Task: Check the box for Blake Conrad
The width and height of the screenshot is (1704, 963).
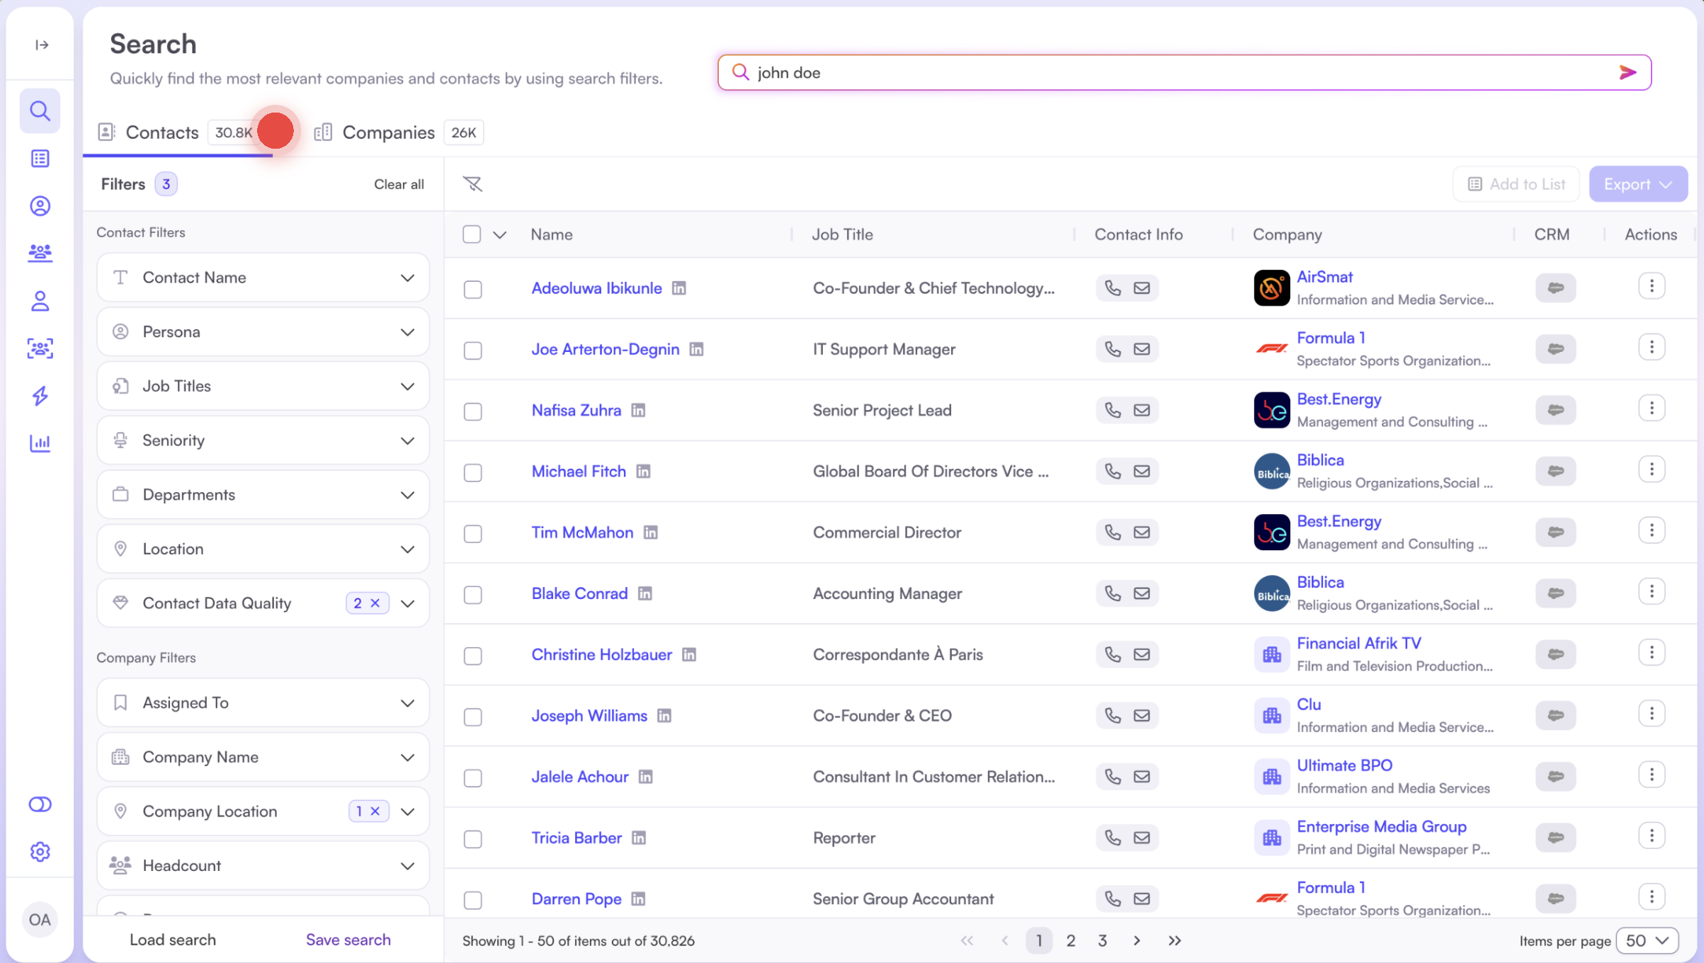Action: point(472,595)
